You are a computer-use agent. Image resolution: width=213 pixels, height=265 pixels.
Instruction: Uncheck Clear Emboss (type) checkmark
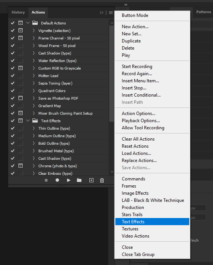click(x=12, y=173)
